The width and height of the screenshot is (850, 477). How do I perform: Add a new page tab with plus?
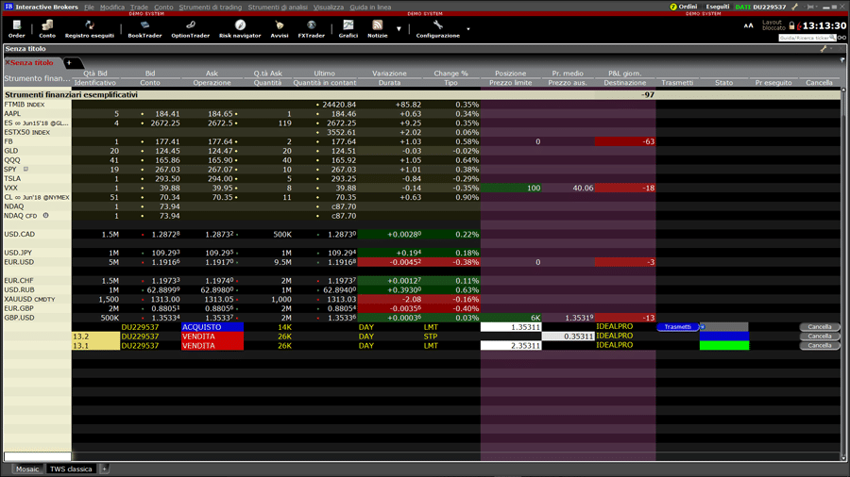69,63
